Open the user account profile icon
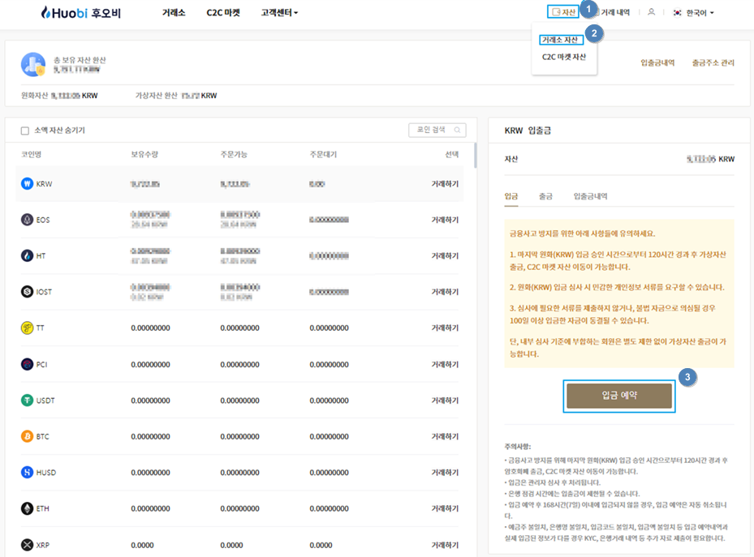The height and width of the screenshot is (557, 754). [x=651, y=12]
